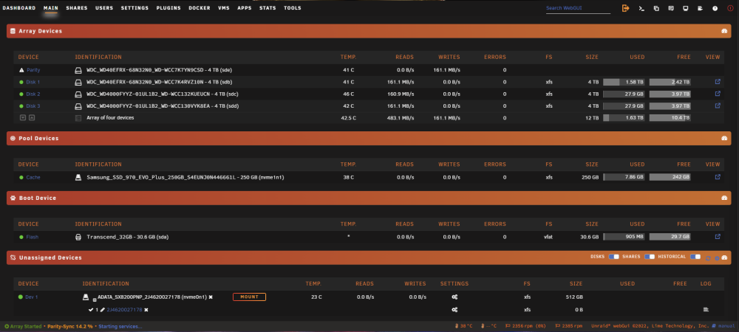The height and width of the screenshot is (332, 739).
Task: Click pencil icon to rename partition 2J4620027178
Action: pyautogui.click(x=103, y=310)
